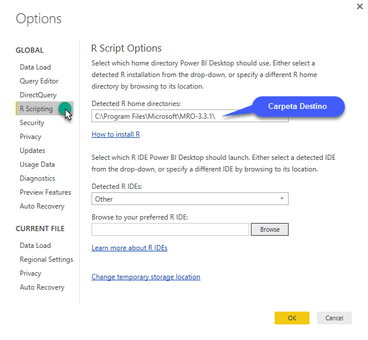
Task: Open the How to install R link
Action: pos(115,134)
